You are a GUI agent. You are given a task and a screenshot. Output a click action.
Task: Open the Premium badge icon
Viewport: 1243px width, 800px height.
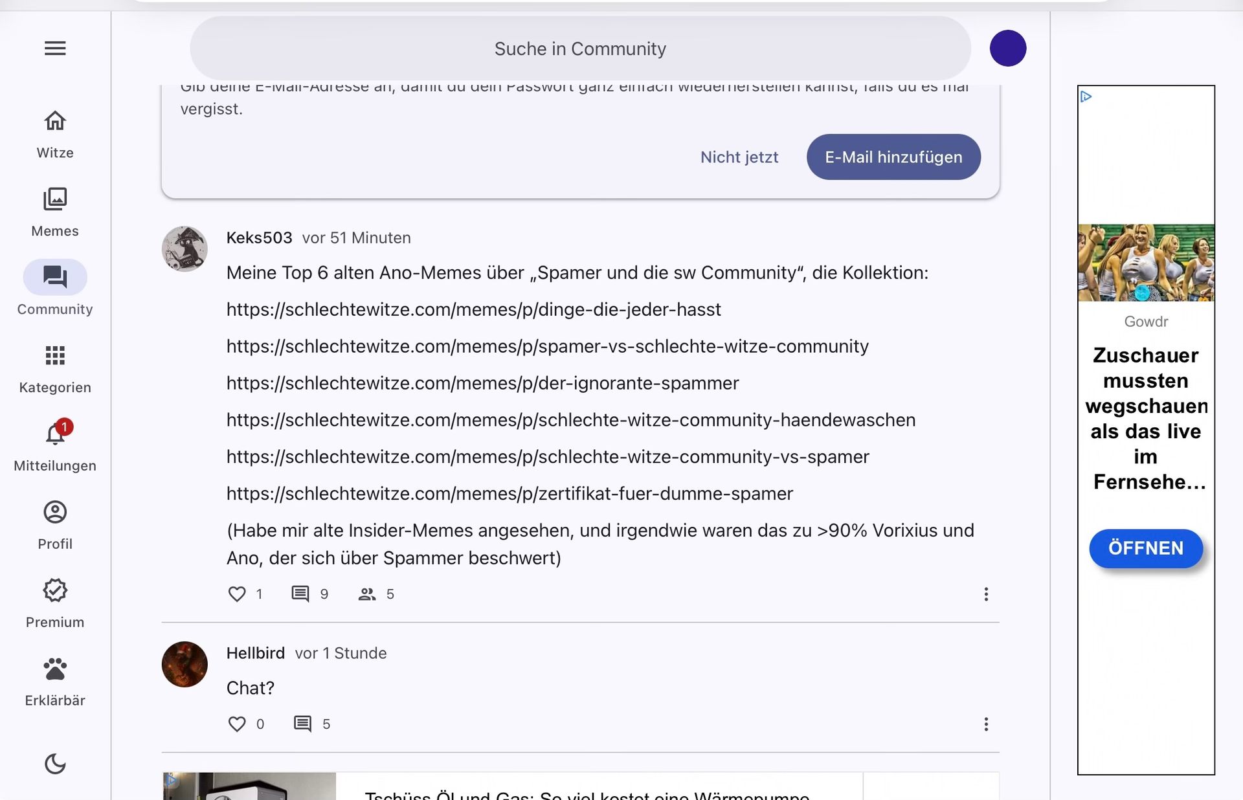pos(55,590)
